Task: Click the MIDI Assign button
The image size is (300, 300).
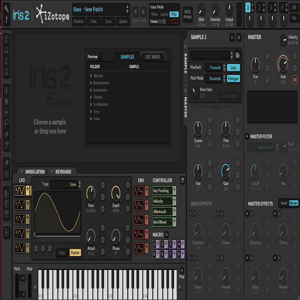Action: point(187,14)
